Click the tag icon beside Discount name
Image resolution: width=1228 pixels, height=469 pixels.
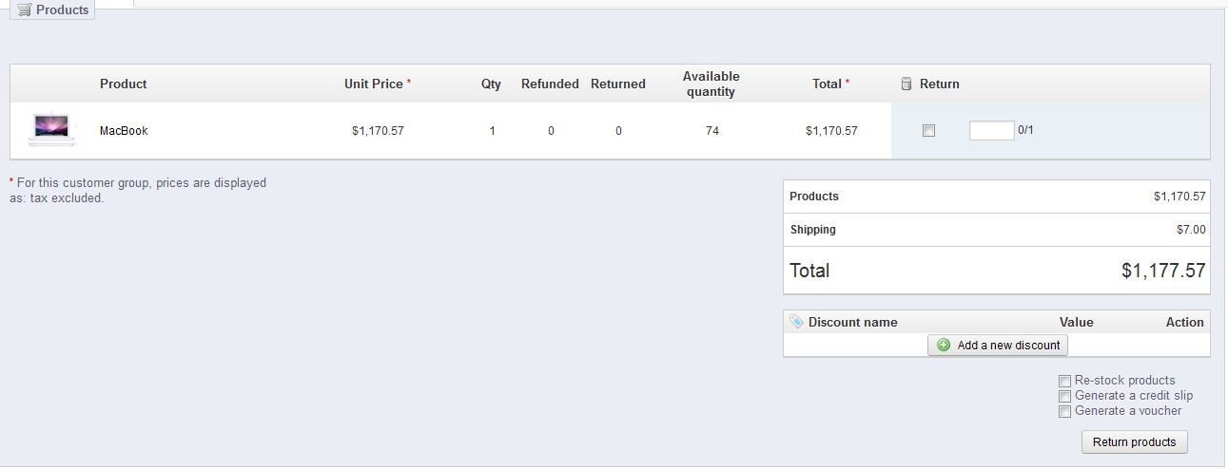click(796, 322)
